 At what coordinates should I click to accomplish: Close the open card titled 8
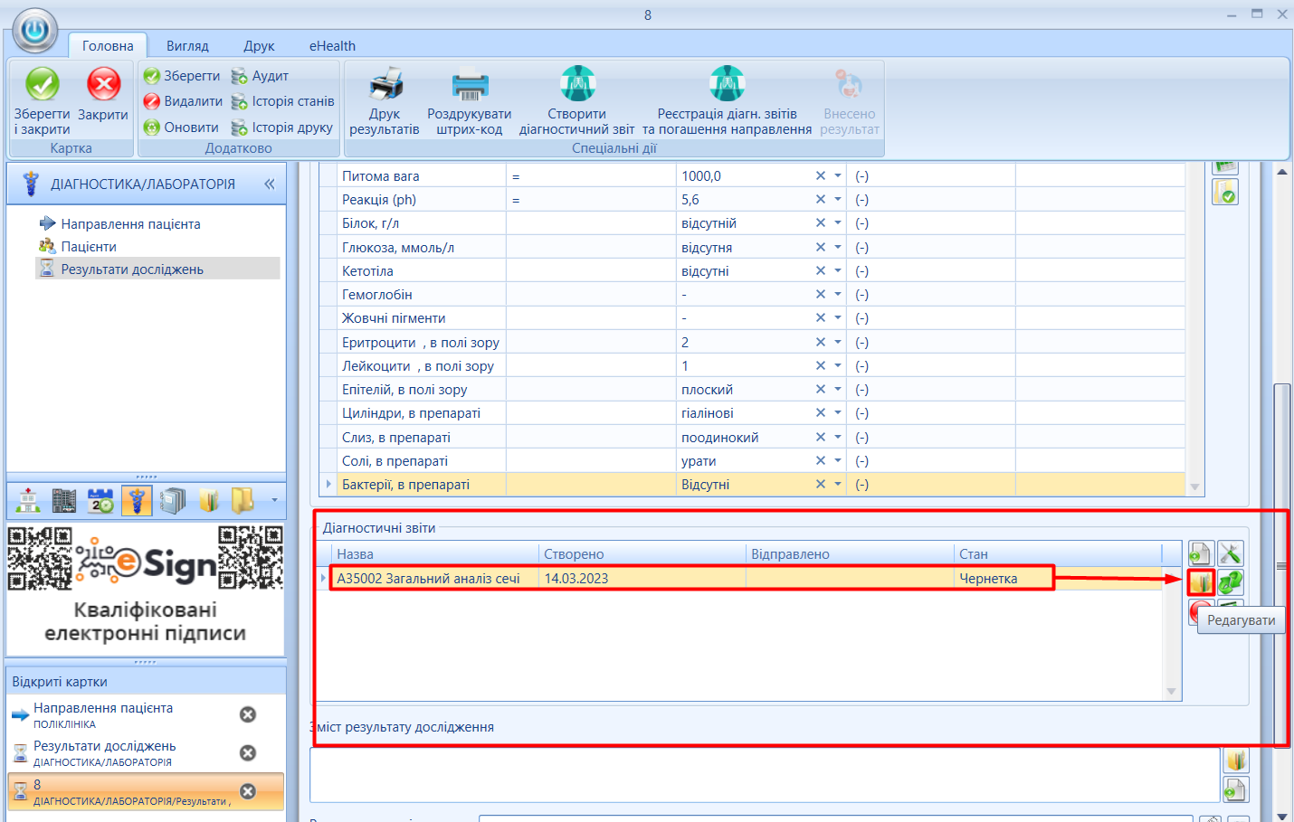[x=247, y=791]
